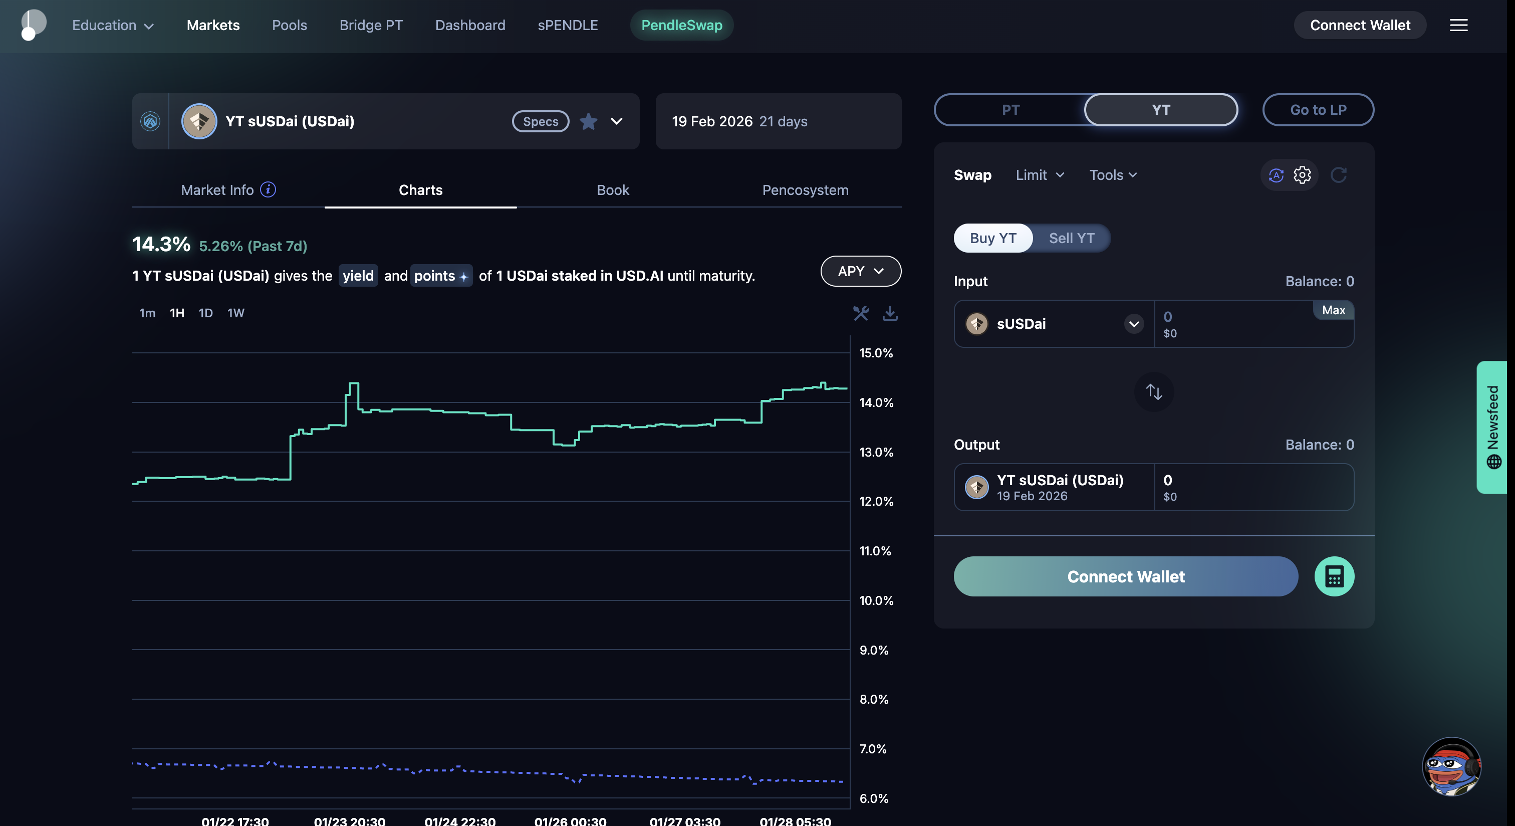Viewport: 1515px width, 826px height.
Task: Click the Market Info icon
Action: click(268, 189)
